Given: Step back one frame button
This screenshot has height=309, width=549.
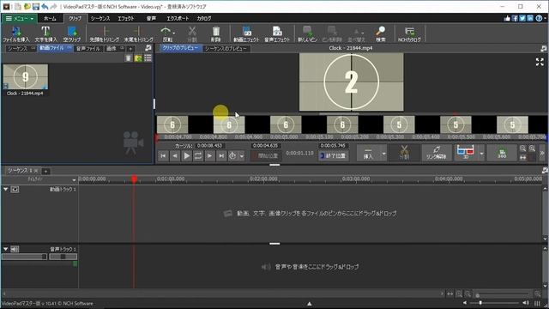Looking at the screenshot, I should [175, 156].
